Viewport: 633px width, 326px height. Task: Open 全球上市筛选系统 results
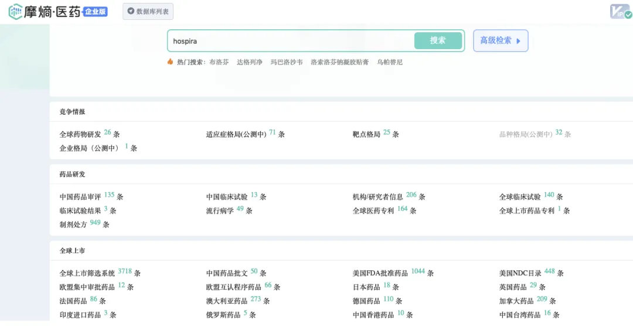tap(87, 273)
